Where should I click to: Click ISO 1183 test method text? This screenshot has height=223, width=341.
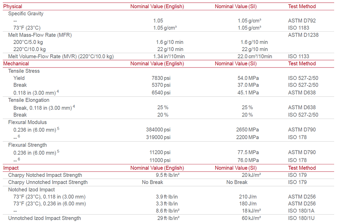point(299,28)
